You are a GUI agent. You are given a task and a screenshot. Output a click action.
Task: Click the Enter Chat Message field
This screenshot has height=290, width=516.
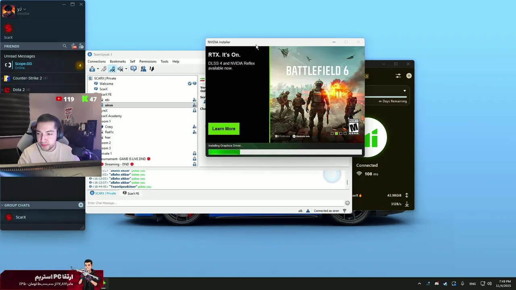click(215, 203)
